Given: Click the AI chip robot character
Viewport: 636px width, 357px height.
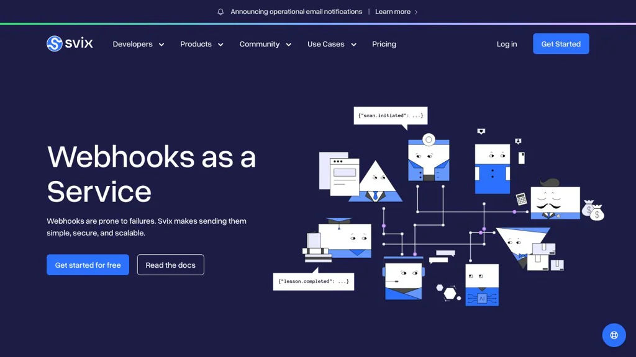Looking at the screenshot, I should (x=482, y=285).
